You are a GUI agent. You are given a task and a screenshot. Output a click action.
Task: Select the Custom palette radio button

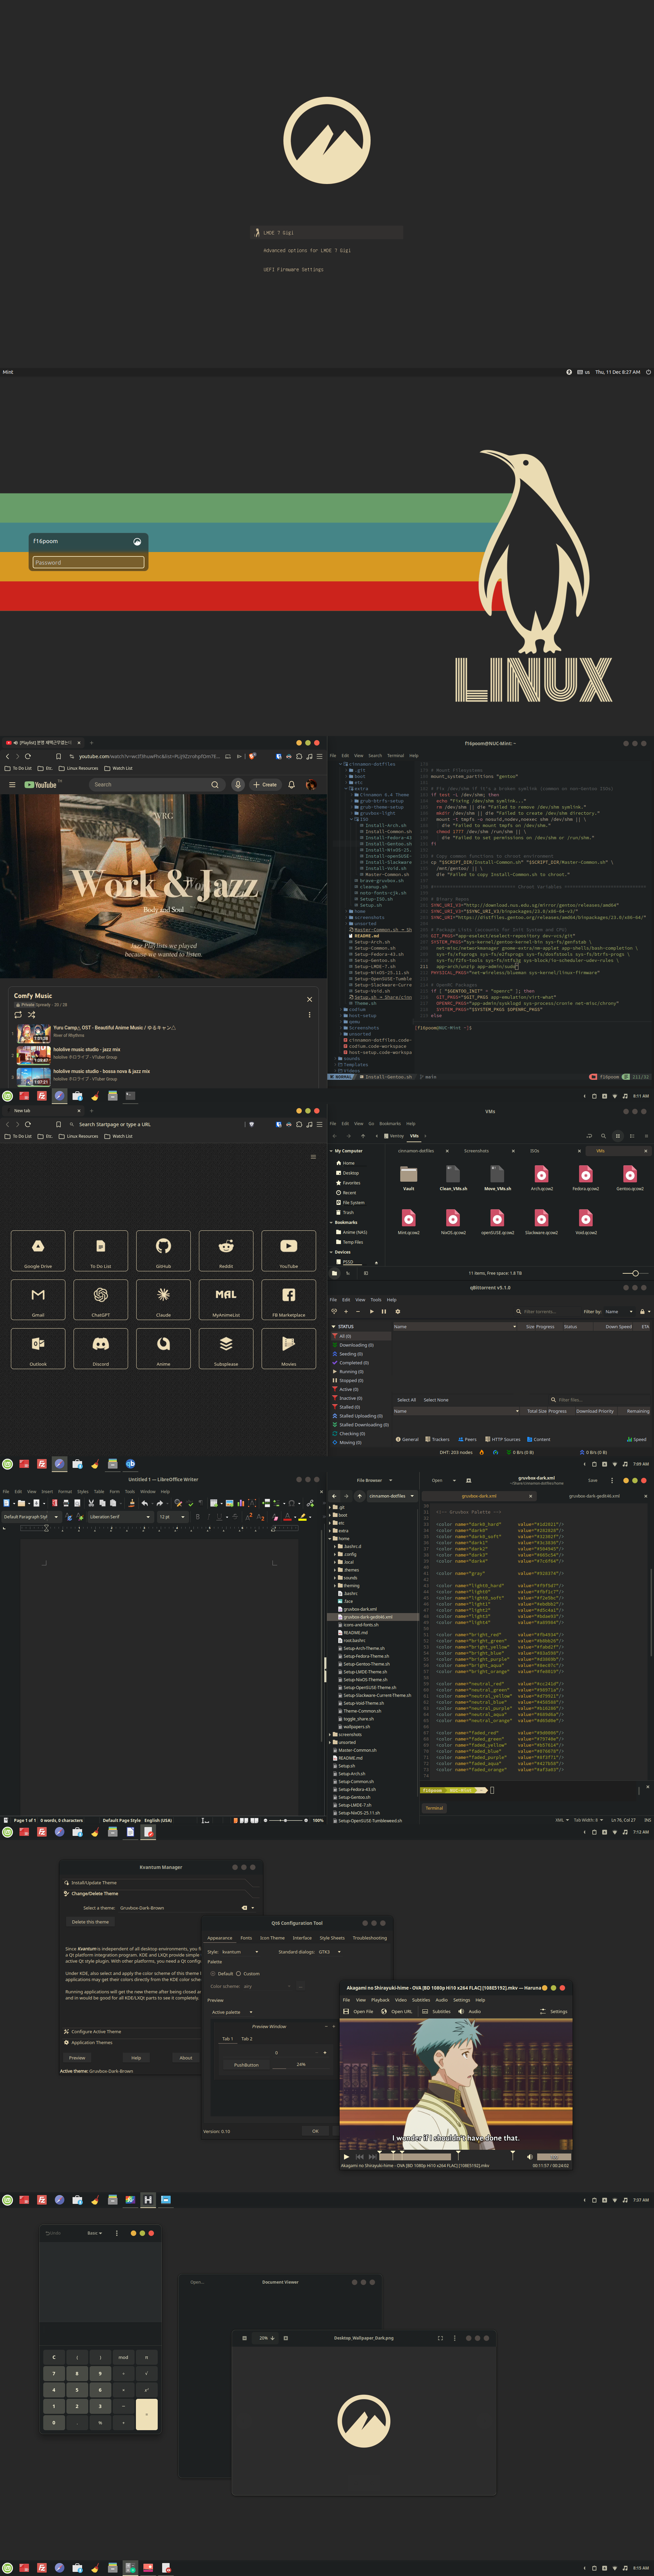click(238, 1974)
